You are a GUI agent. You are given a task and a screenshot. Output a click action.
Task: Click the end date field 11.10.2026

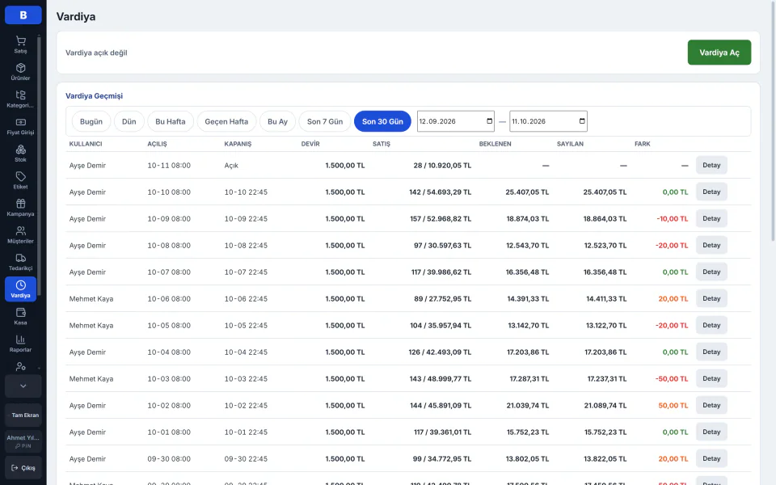(548, 121)
